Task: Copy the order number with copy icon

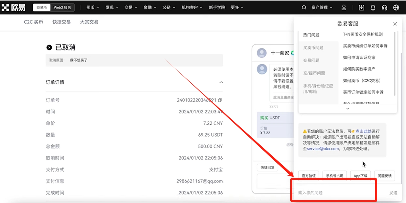Action: click(220, 100)
